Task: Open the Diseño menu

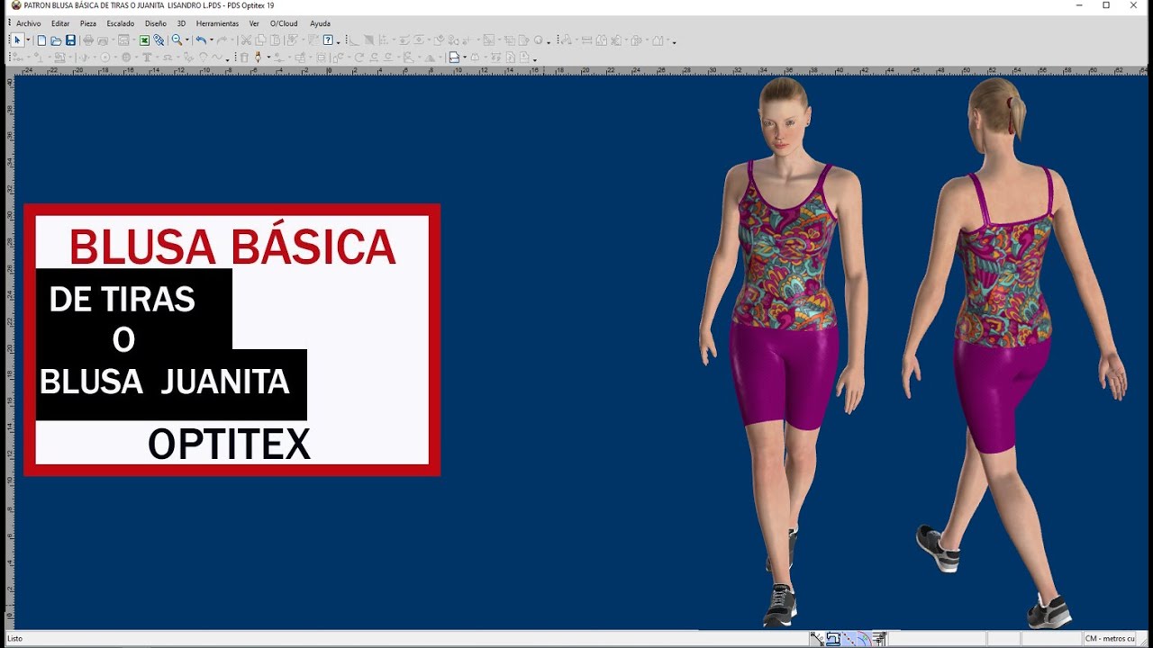Action: click(x=156, y=23)
